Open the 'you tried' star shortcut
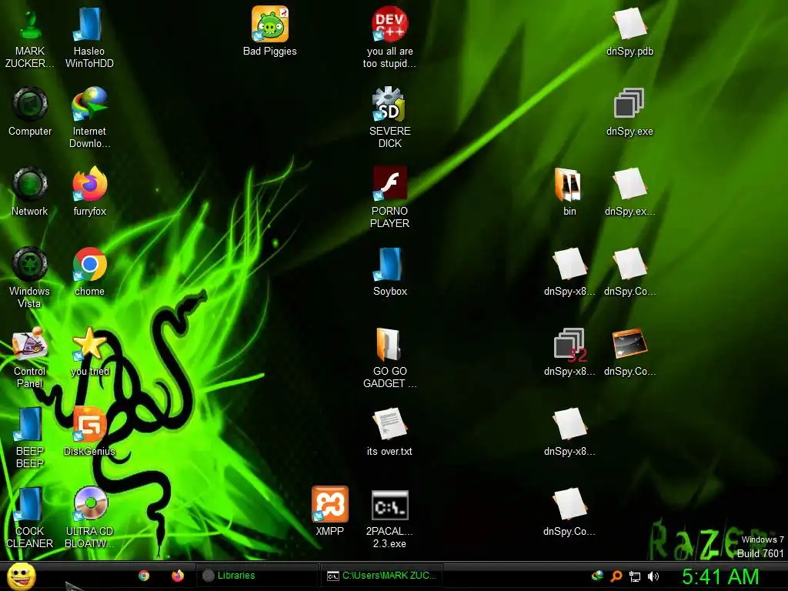788x591 pixels. click(89, 352)
